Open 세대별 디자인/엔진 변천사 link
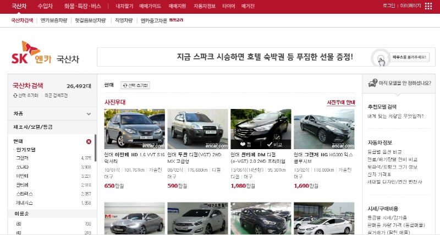This screenshot has width=440, height=235. click(x=395, y=182)
